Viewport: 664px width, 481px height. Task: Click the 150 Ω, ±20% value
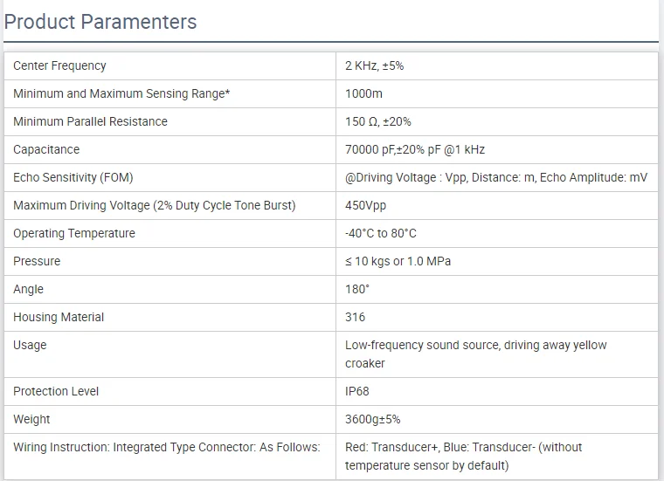378,121
